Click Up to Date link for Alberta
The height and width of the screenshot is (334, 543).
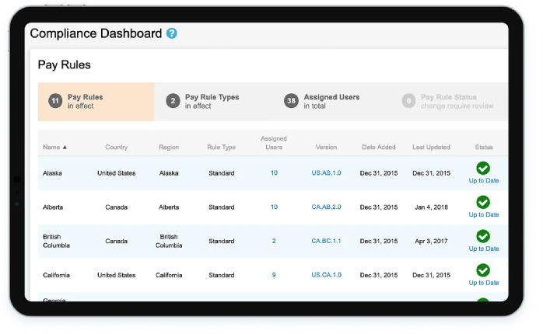coord(484,215)
